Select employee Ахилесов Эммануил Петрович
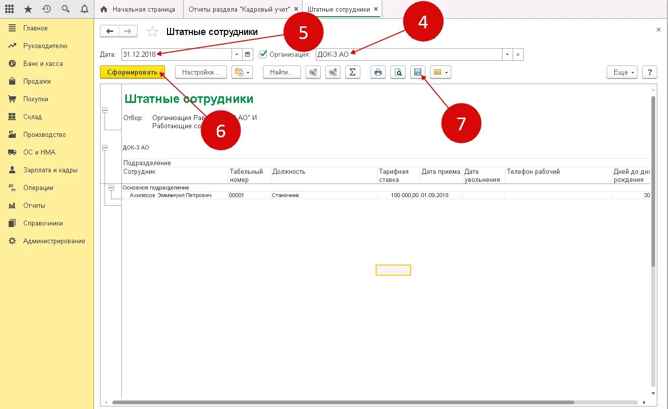Viewport: 668px width, 409px height. [x=171, y=195]
